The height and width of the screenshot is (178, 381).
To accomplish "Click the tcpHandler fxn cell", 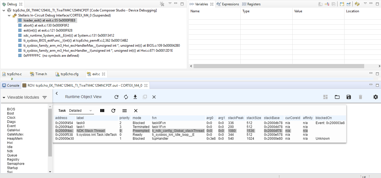I will (x=160, y=139).
